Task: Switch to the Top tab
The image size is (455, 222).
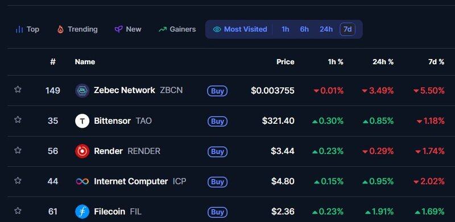Action: 27,30
